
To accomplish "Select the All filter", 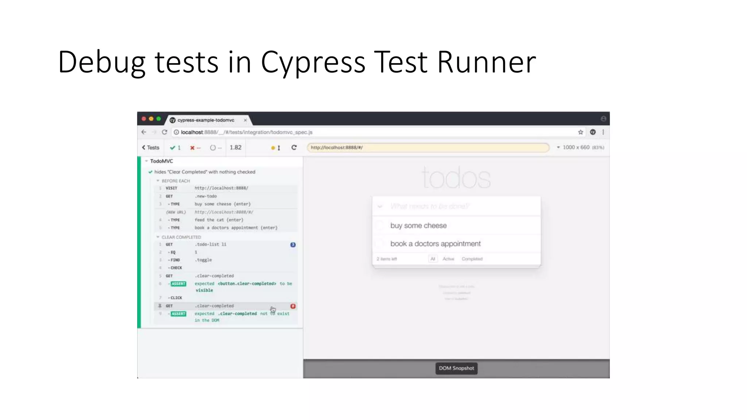I will (433, 259).
